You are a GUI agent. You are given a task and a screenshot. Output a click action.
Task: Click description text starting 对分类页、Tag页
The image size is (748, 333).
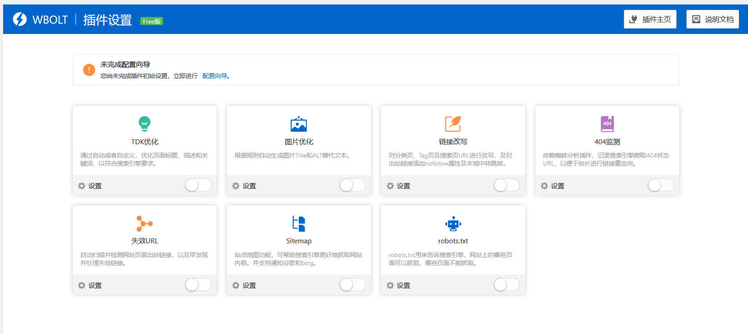pos(450,159)
